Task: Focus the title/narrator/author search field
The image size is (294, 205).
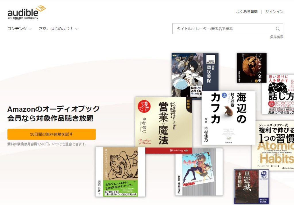Action: (224, 29)
